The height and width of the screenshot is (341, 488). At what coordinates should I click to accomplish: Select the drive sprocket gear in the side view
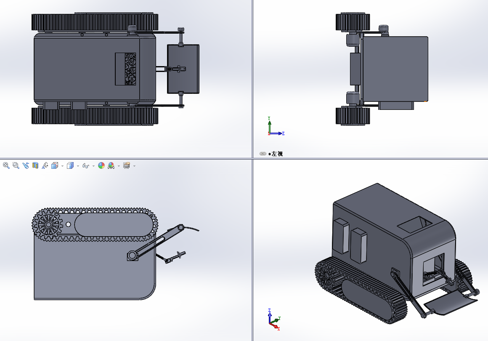pos(48,224)
